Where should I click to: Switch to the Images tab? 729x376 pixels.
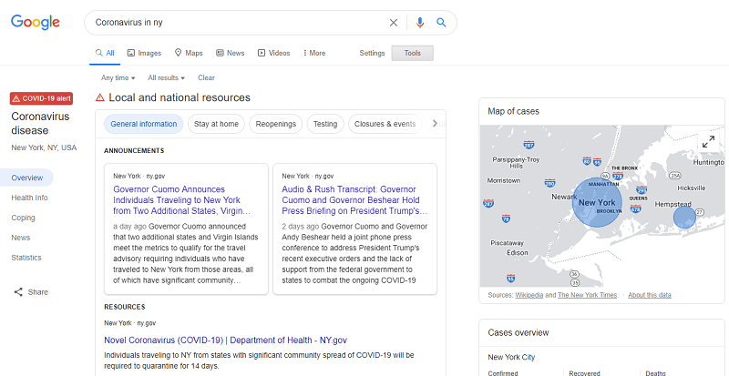(144, 53)
